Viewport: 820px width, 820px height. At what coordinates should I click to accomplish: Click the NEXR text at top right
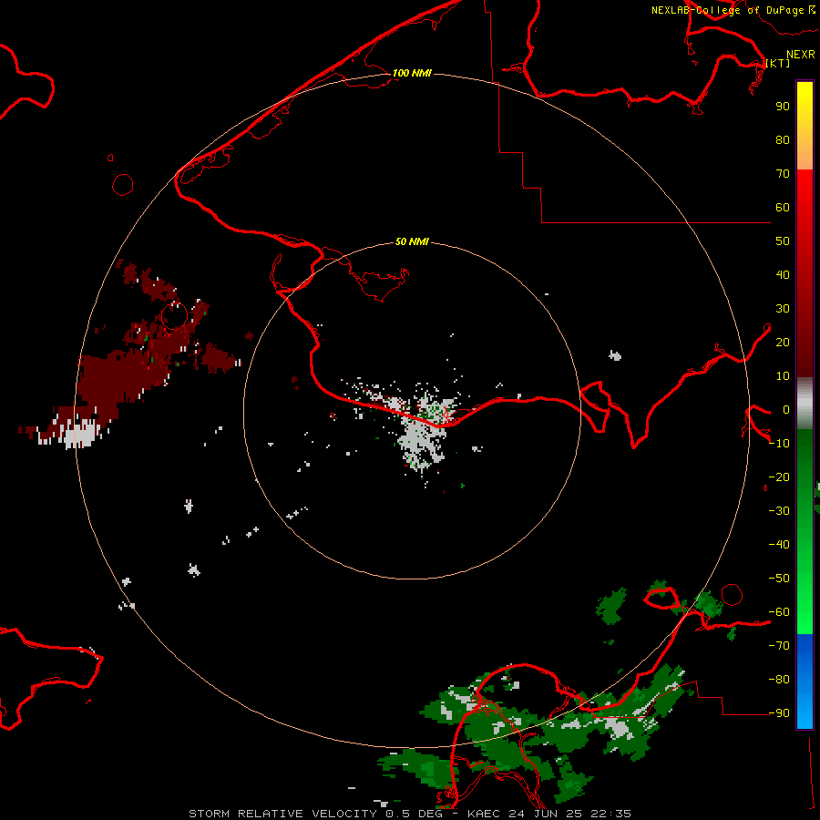click(x=801, y=55)
